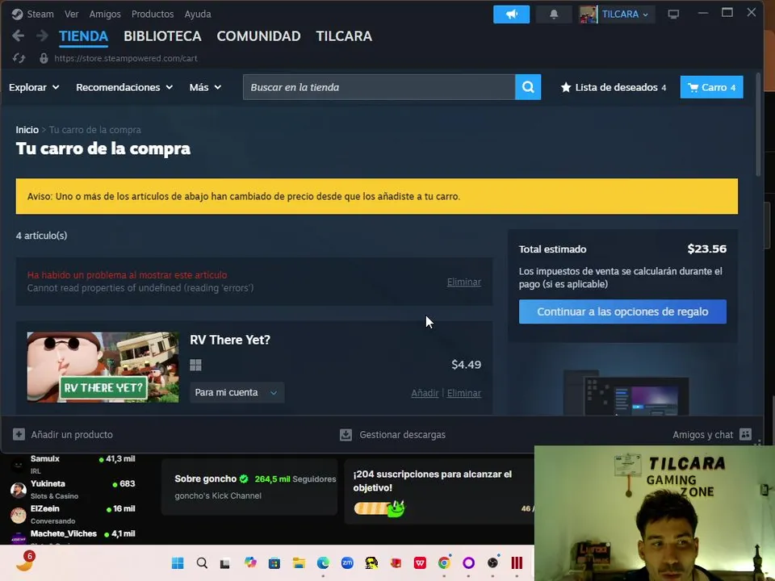
Task: Click the store page vertical scrollbar
Action: tap(758, 124)
